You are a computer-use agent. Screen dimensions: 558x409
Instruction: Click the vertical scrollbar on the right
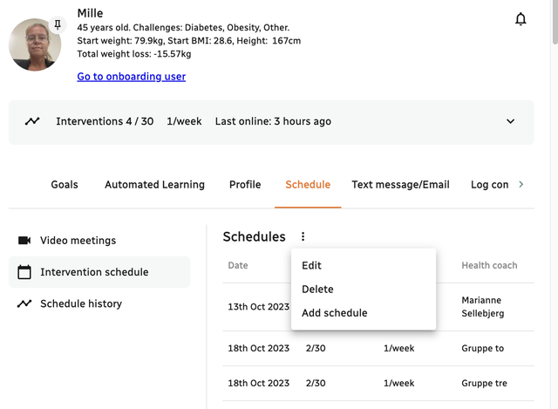pos(553,26)
